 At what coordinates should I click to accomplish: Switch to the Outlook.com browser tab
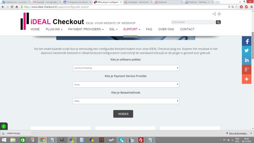click(x=16, y=2)
